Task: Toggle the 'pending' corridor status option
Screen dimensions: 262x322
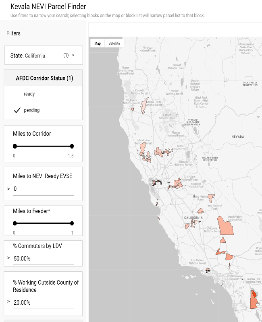Action: click(x=31, y=110)
